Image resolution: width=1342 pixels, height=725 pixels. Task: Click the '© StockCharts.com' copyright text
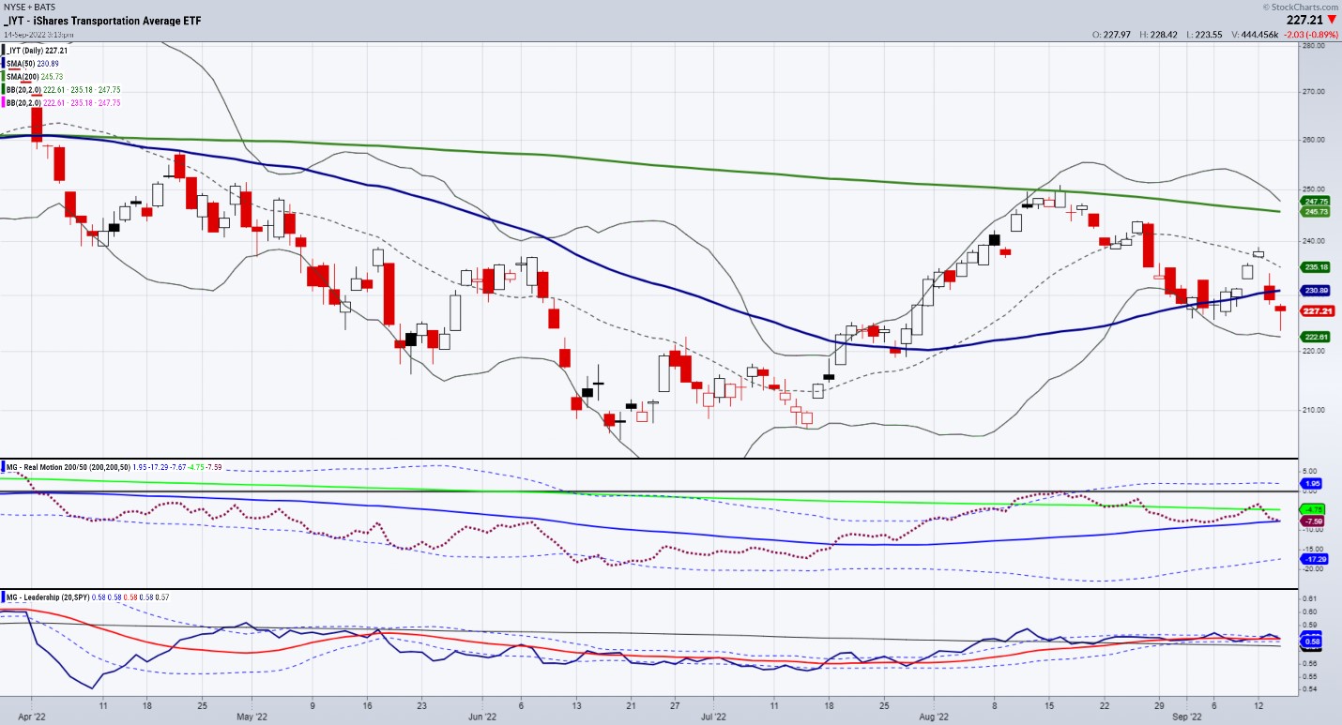[x=1301, y=6]
